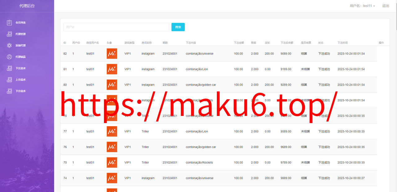Click the 会员列表 clipboard icon
This screenshot has width=397, height=192.
[9, 23]
